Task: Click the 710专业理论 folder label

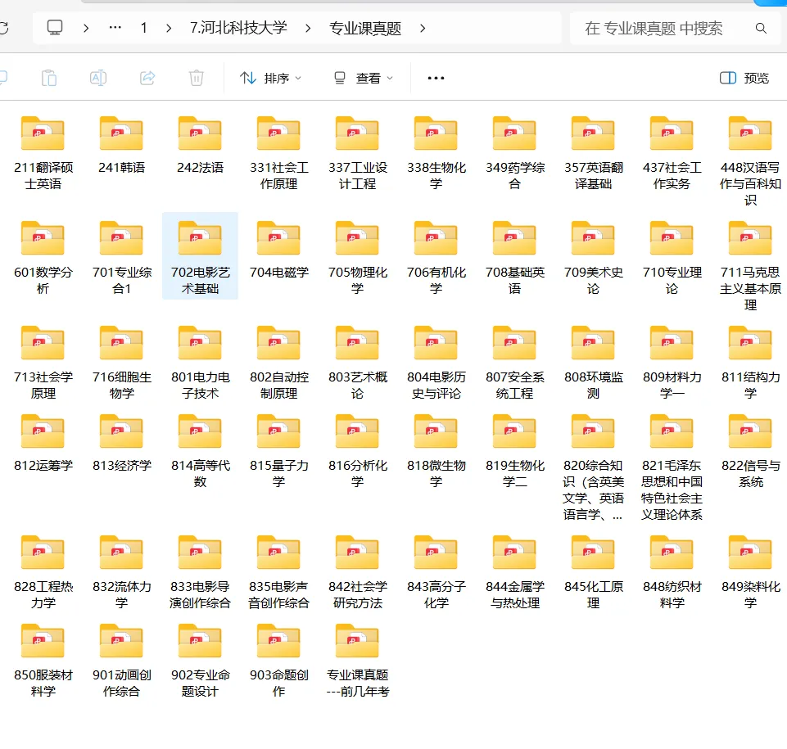Action: pos(672,281)
